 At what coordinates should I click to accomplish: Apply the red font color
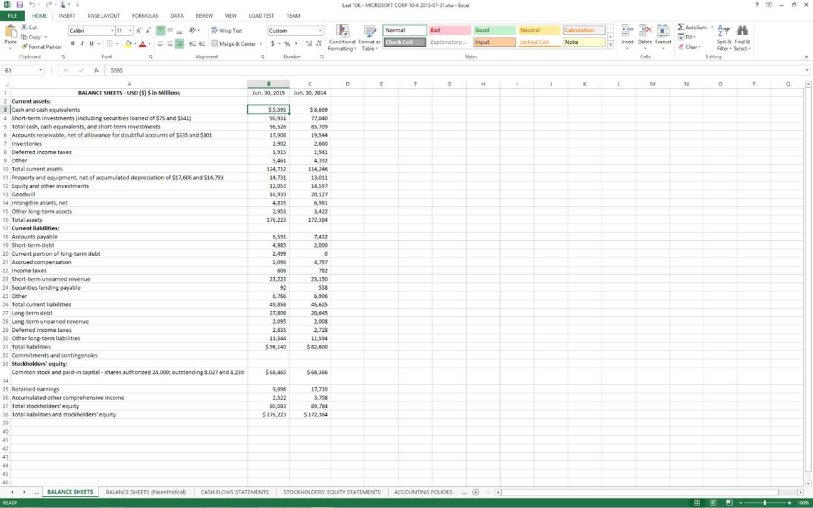(x=142, y=44)
